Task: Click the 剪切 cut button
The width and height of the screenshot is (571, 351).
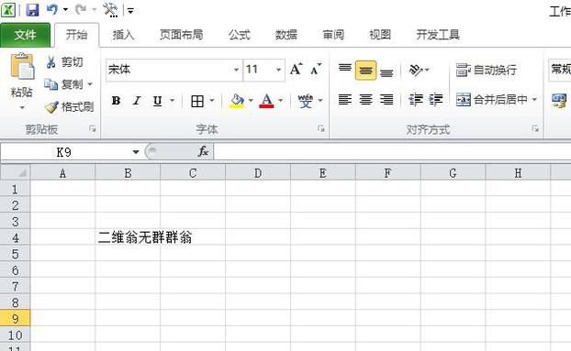Action: (64, 62)
